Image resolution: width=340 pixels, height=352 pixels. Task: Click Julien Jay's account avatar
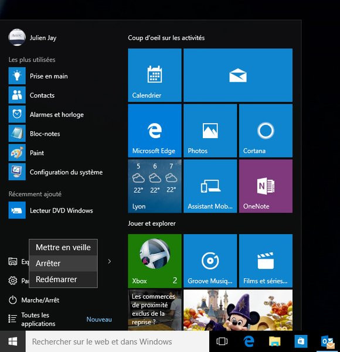pos(17,37)
